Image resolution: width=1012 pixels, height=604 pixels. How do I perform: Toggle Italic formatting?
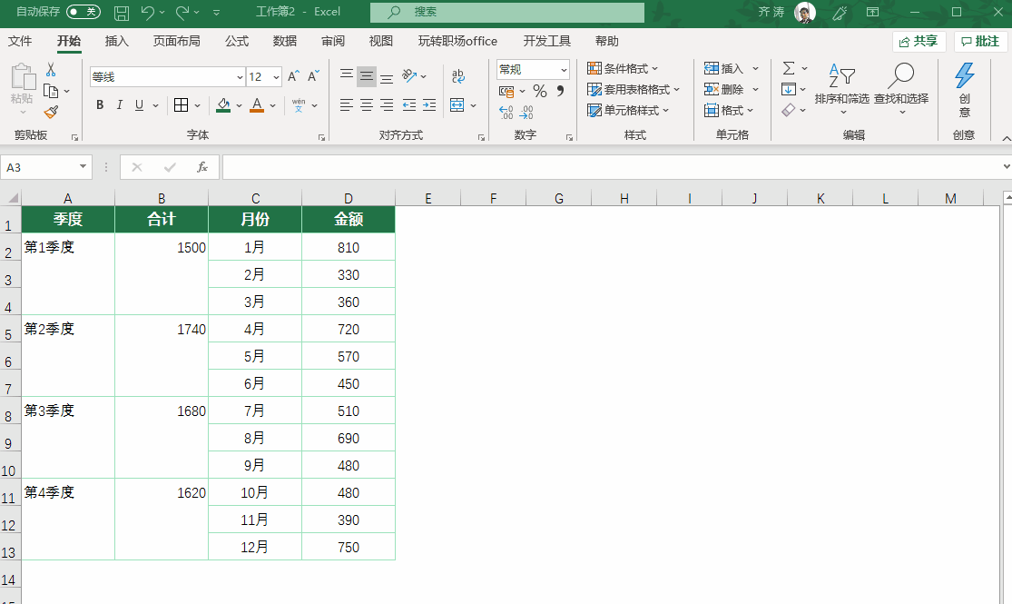120,105
